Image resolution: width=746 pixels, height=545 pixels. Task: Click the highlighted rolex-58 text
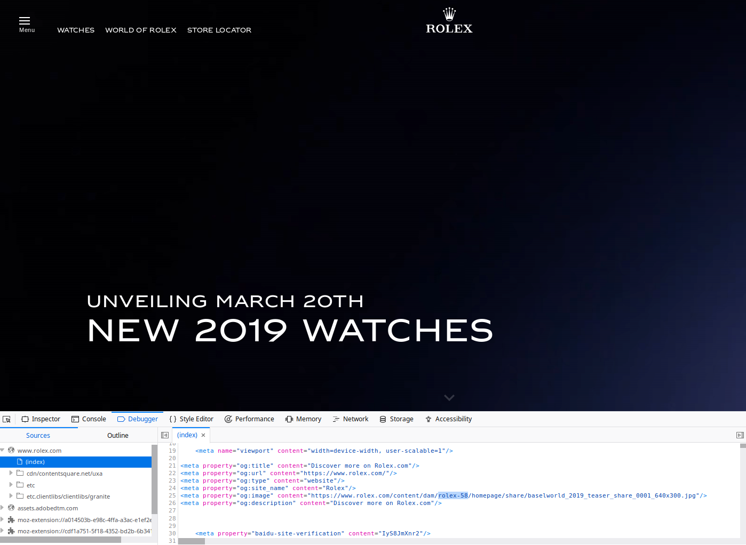(x=453, y=495)
